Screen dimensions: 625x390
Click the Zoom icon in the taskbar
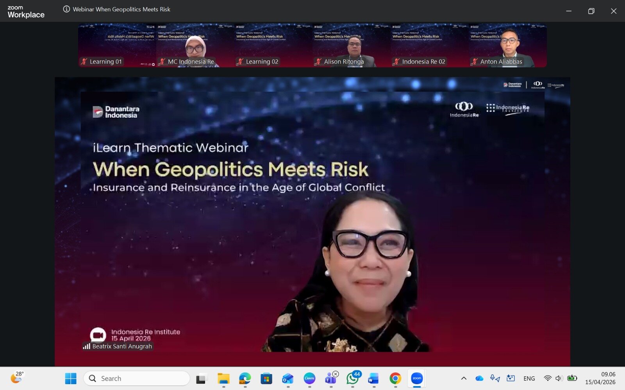(x=417, y=378)
